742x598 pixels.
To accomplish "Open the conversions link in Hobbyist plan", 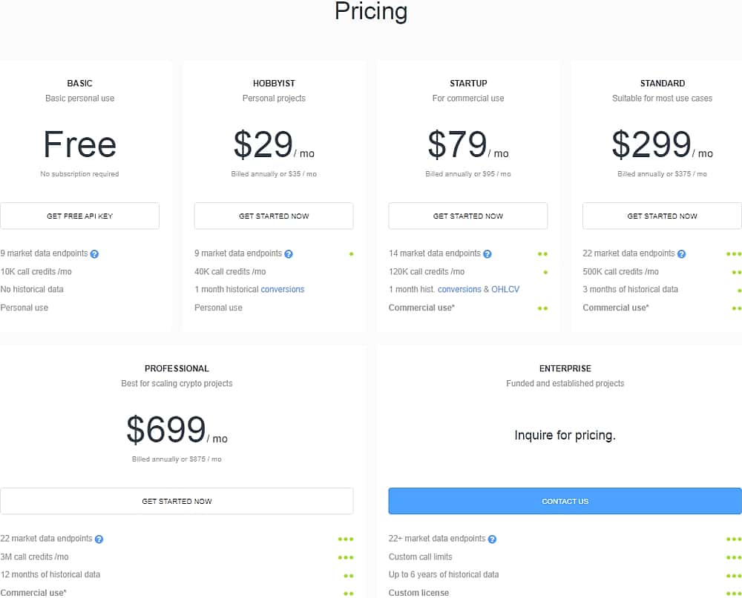I will (282, 290).
